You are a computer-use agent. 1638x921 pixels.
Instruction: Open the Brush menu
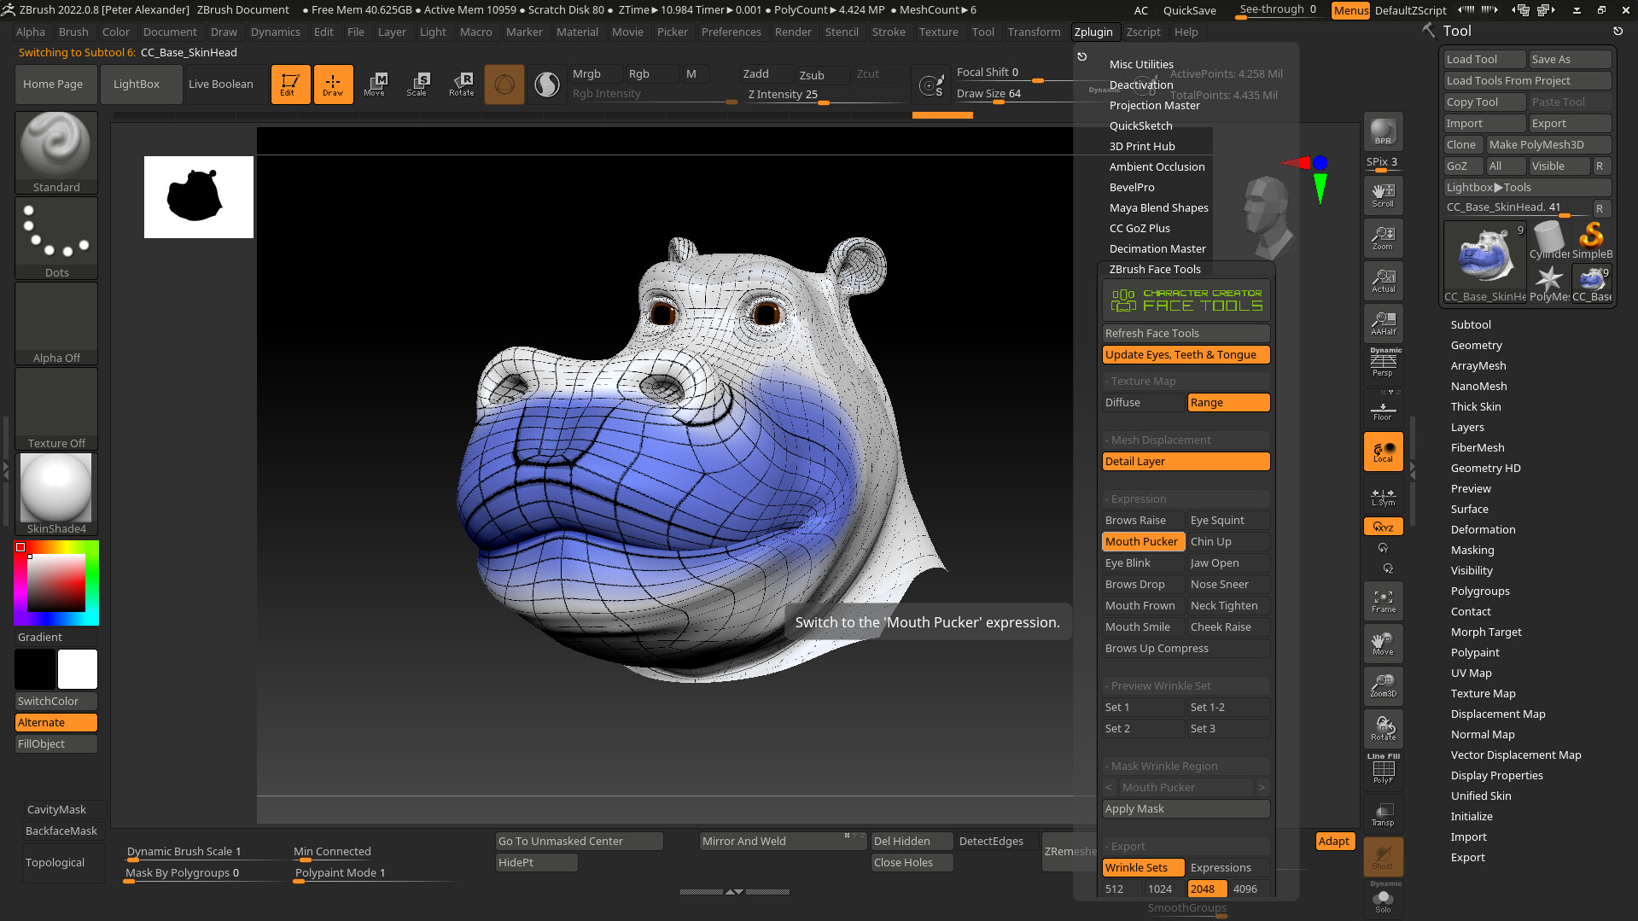[73, 32]
